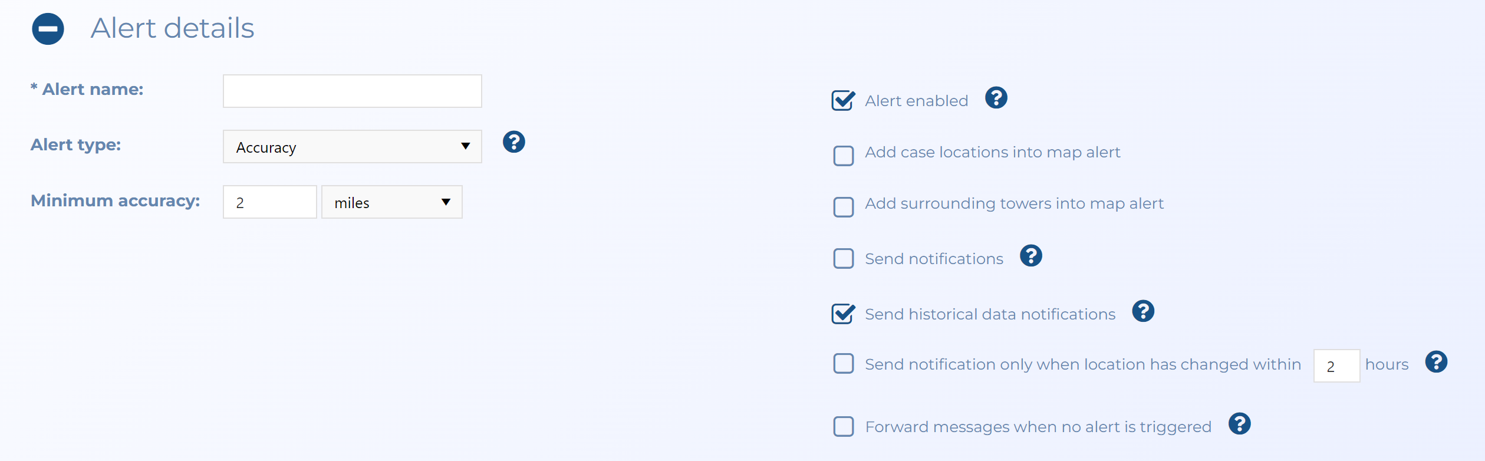Image resolution: width=1485 pixels, height=461 pixels.
Task: Click the Alert name text field
Action: pos(352,91)
